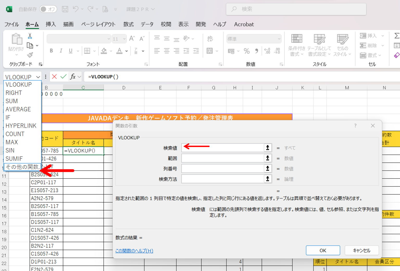The height and width of the screenshot is (271, 400).
Task: Click the Format Painter icon
Action: click(x=30, y=55)
